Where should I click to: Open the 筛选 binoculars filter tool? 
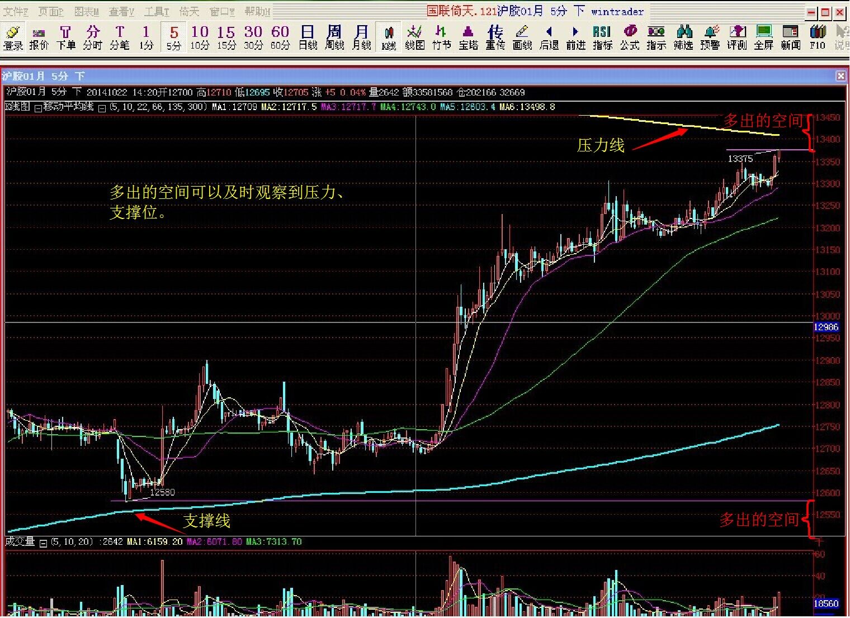pyautogui.click(x=683, y=37)
